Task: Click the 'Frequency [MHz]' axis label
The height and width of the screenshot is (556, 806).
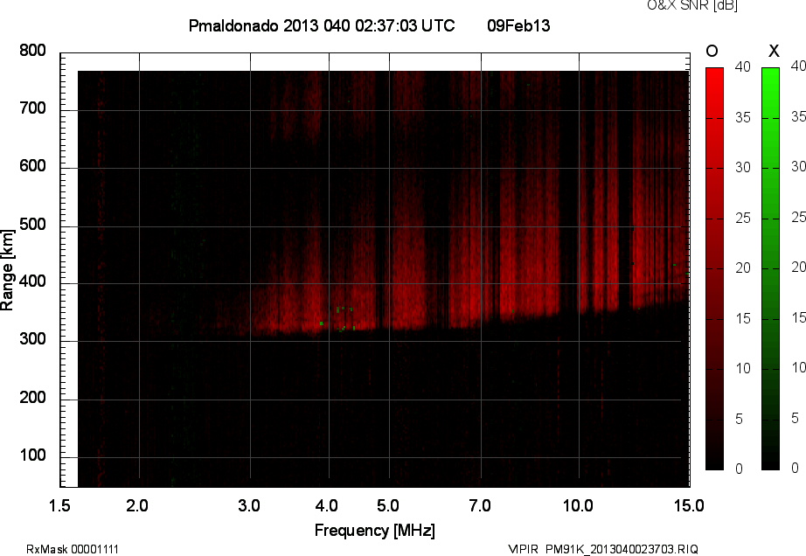Action: pyautogui.click(x=374, y=530)
